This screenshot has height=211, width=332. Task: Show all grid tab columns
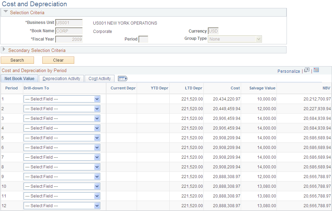pyautogui.click(x=122, y=78)
